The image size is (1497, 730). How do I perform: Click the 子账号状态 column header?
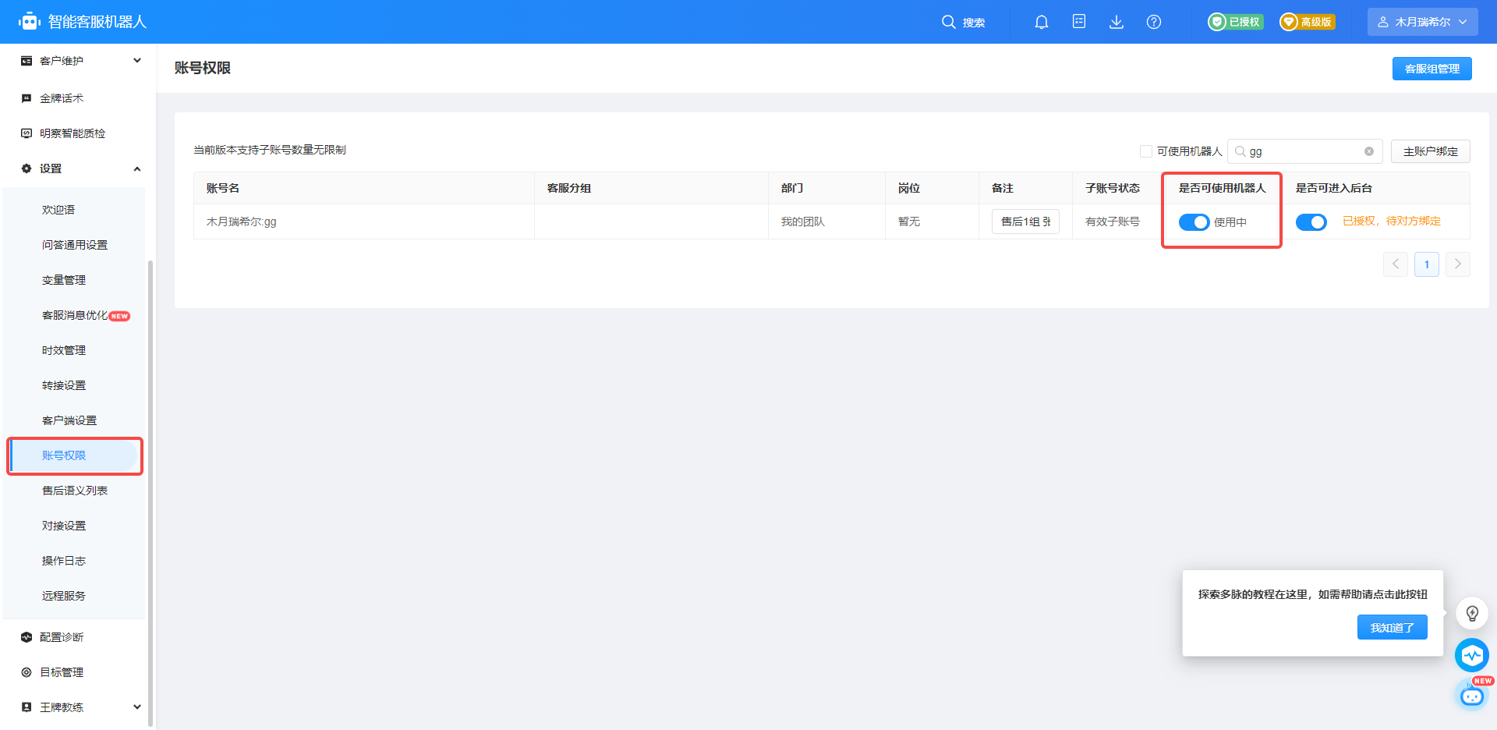pyautogui.click(x=1112, y=188)
